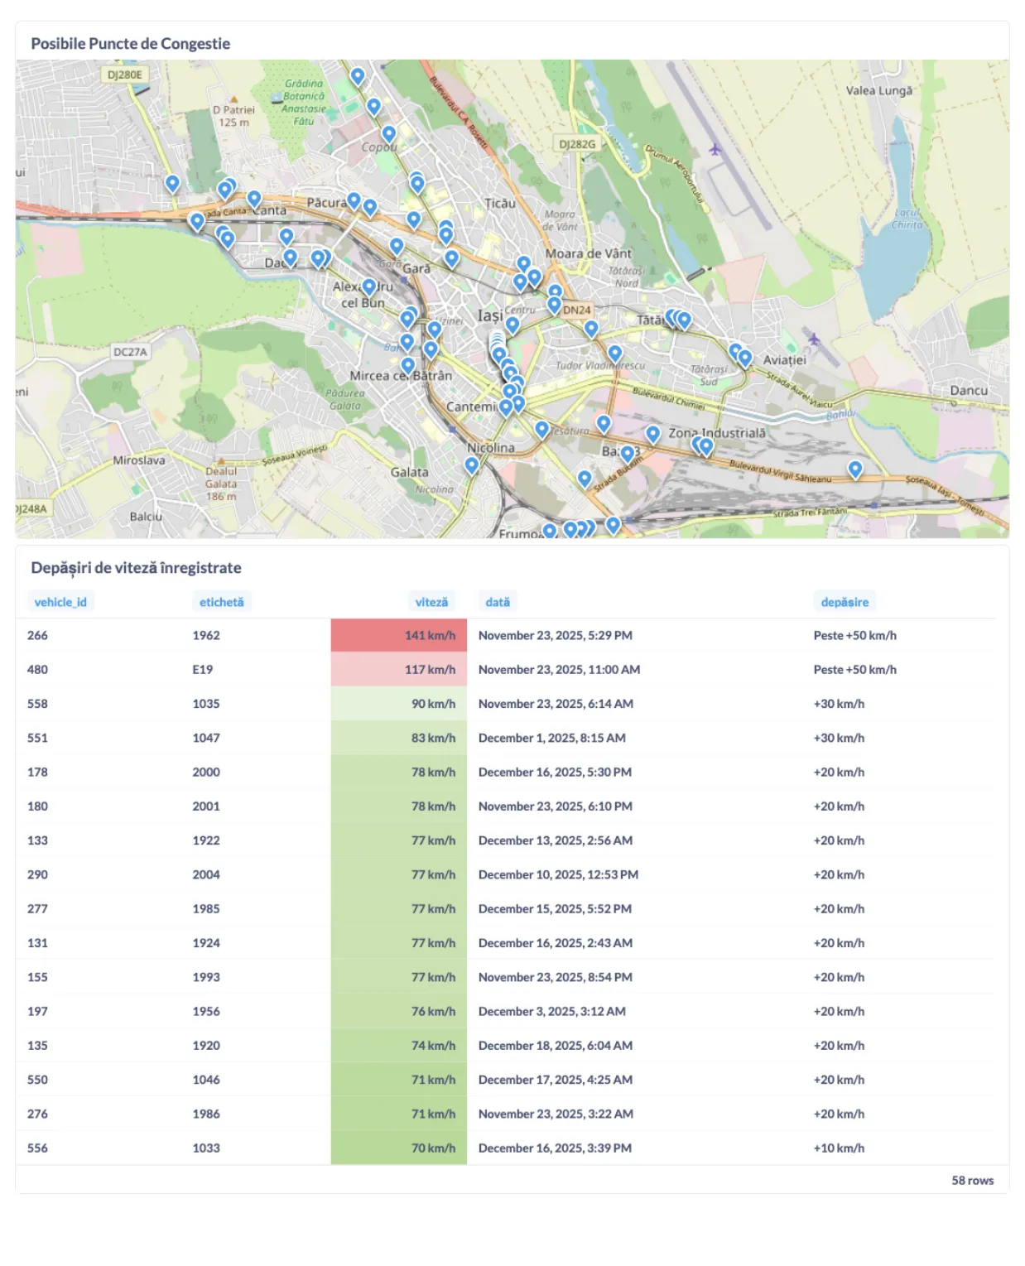Click the +10 km/h depășire cell
The width and height of the screenshot is (1025, 1266).
pos(839,1148)
